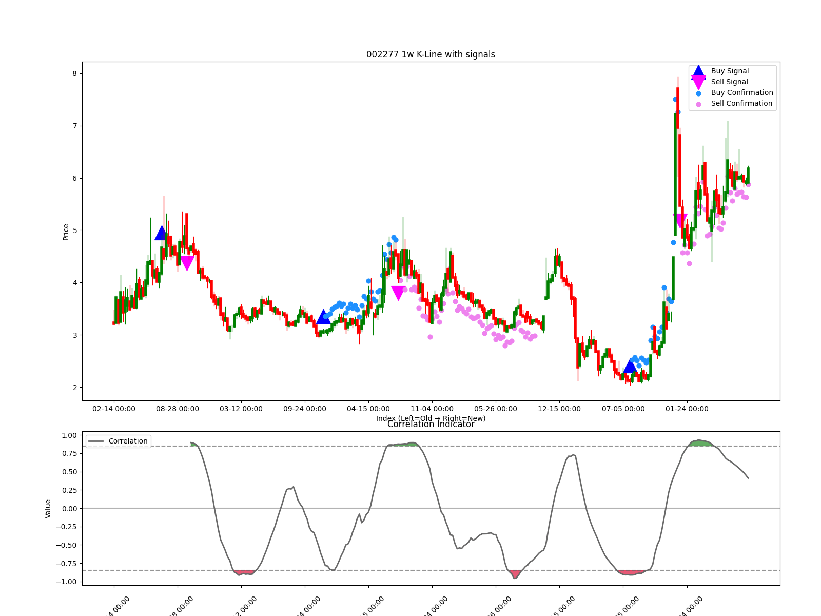This screenshot has height=616, width=821.
Task: Click the price axis tick label '5'
Action: tap(74, 230)
